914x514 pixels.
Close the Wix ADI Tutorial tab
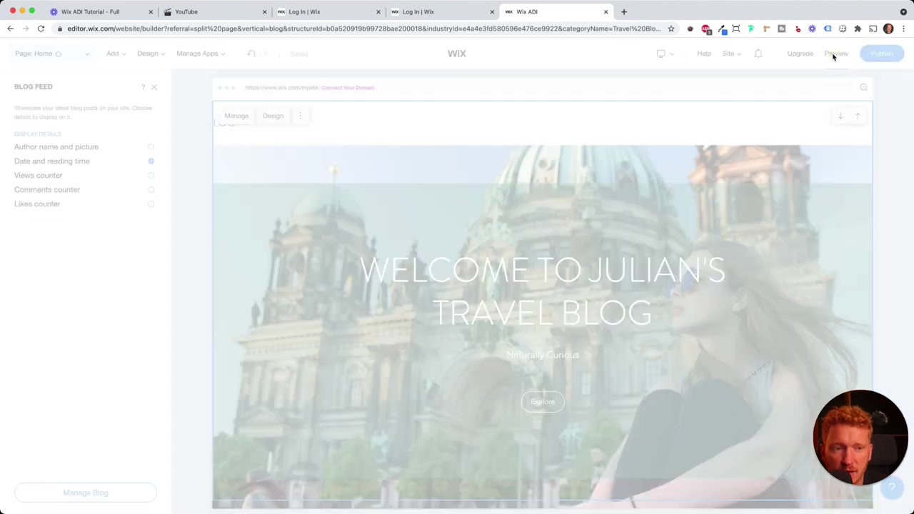pos(151,12)
